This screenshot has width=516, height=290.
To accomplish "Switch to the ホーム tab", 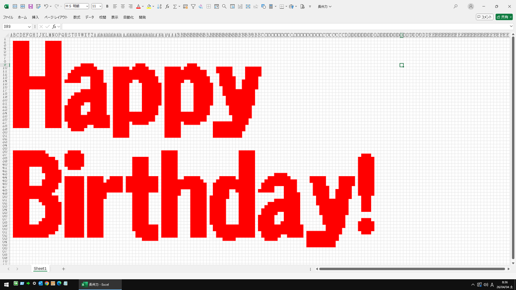I will (22, 17).
